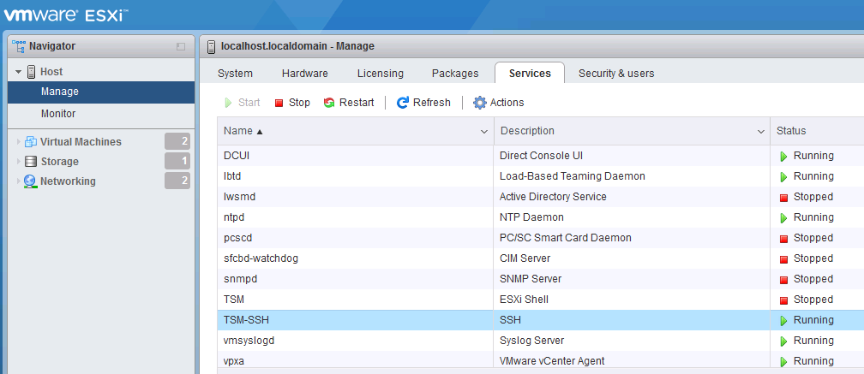864x374 pixels.
Task: Select the TSM-SSH service name
Action: tap(246, 321)
